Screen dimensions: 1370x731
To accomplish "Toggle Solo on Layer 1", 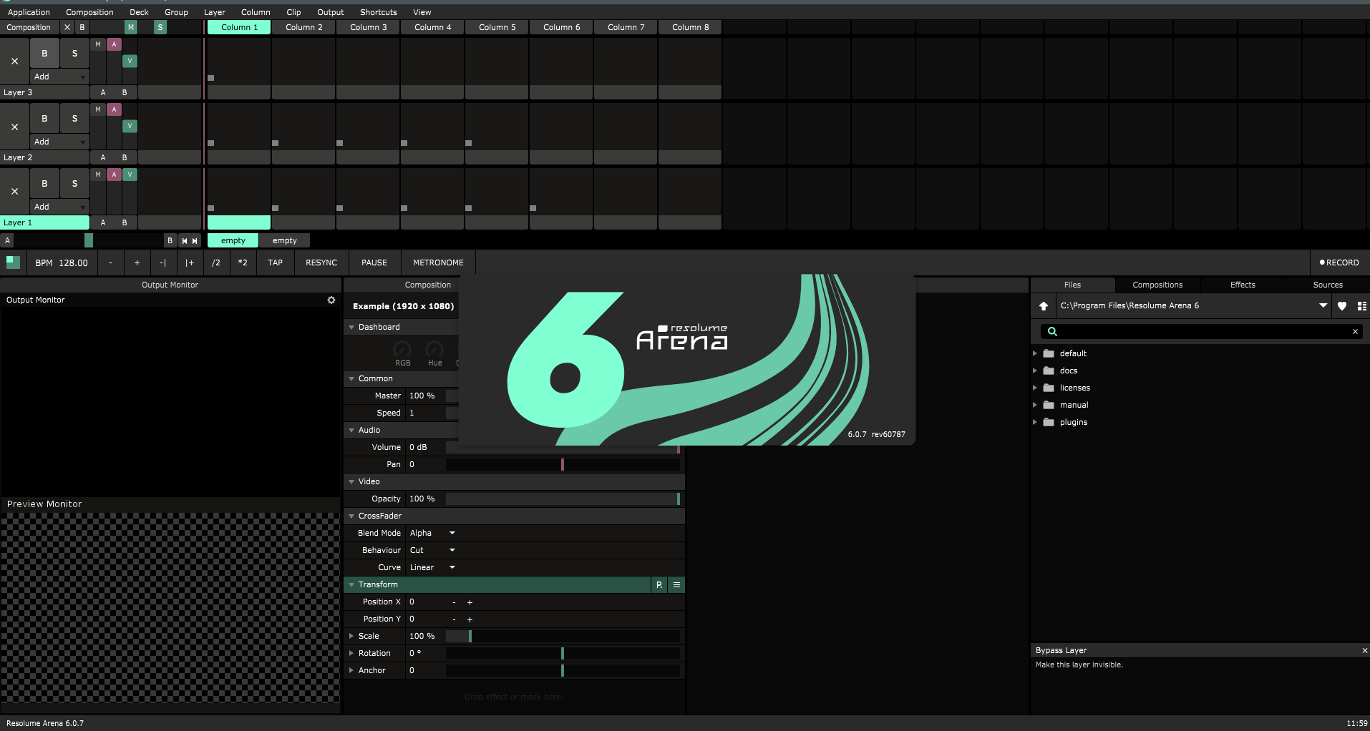I will pyautogui.click(x=74, y=184).
